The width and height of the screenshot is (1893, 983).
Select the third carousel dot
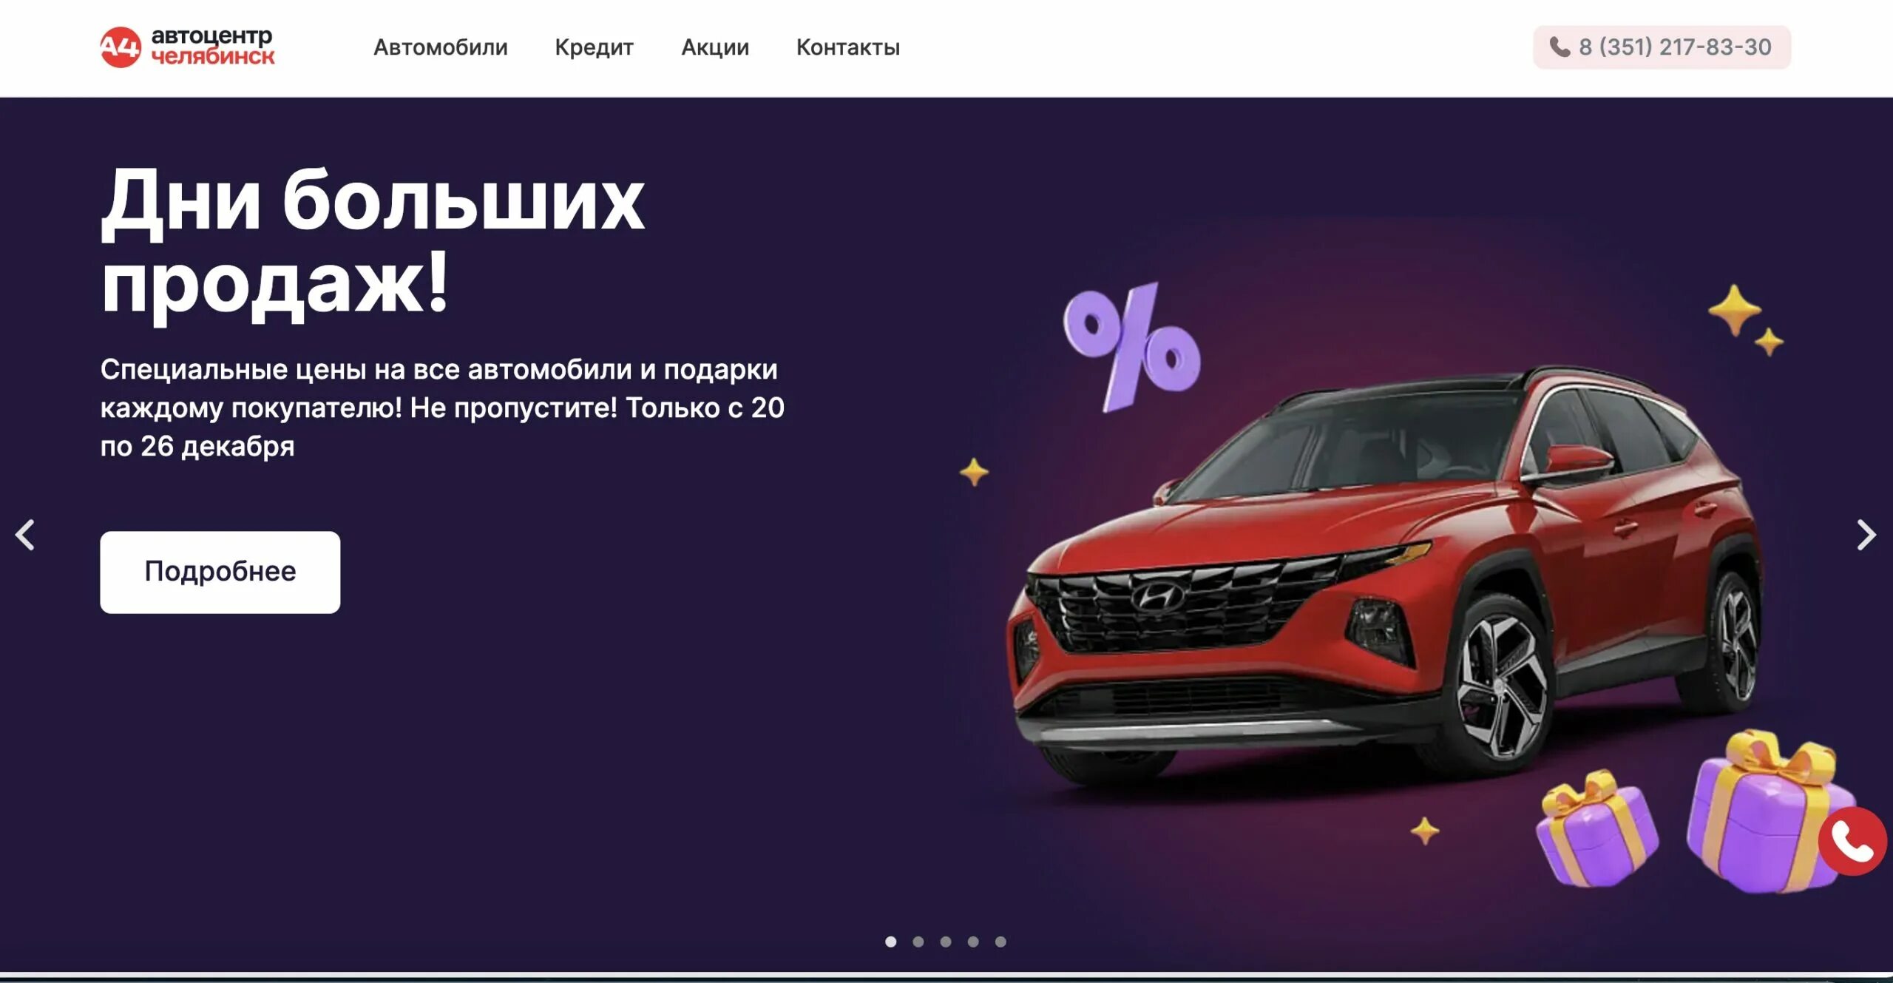(946, 942)
